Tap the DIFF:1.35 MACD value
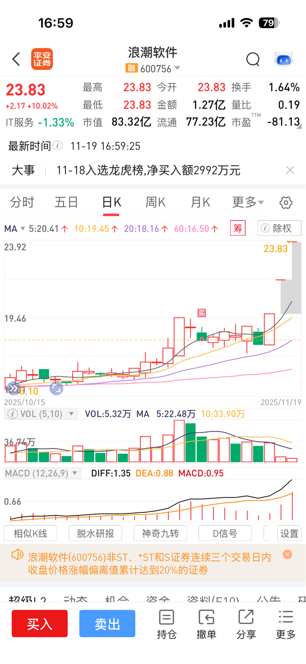Screen dimensions: 306x664 111,473
